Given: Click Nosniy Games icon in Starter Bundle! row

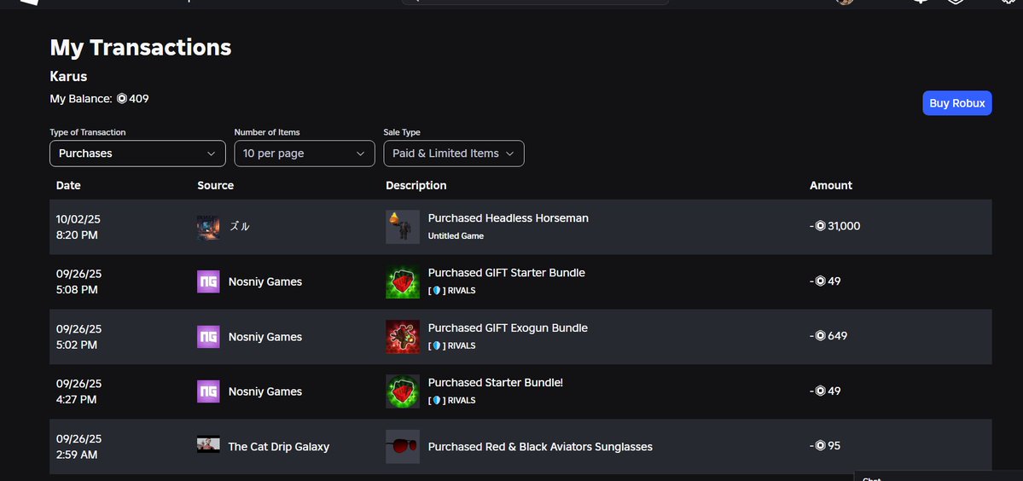Looking at the screenshot, I should pyautogui.click(x=208, y=391).
